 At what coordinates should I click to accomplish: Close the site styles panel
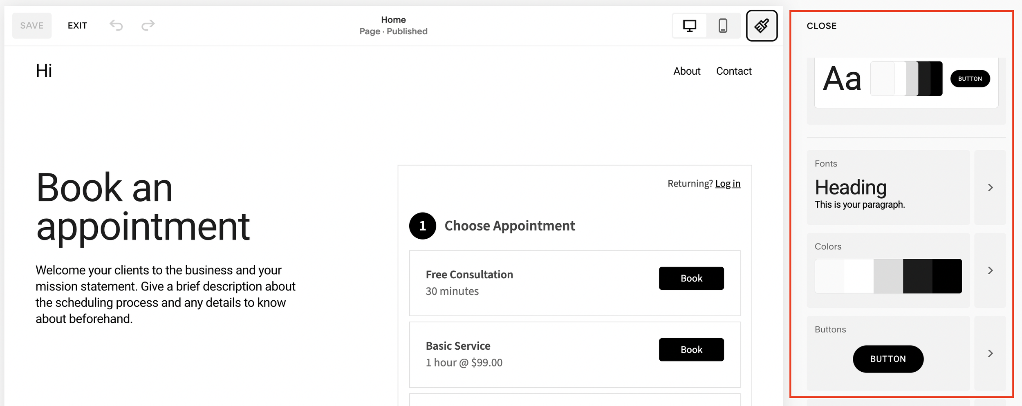click(x=822, y=26)
